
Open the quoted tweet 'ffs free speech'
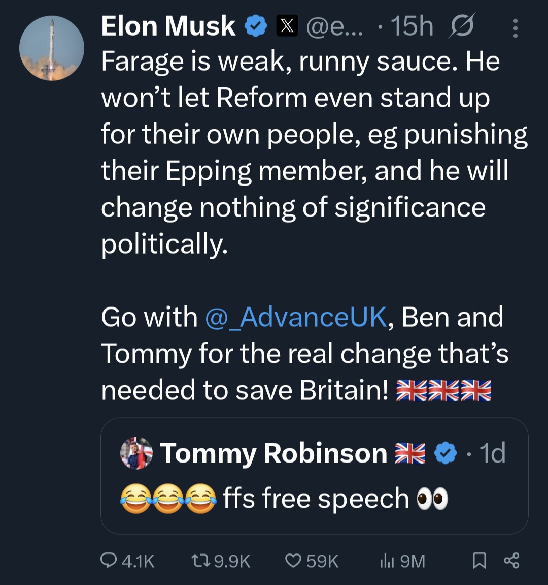click(315, 498)
